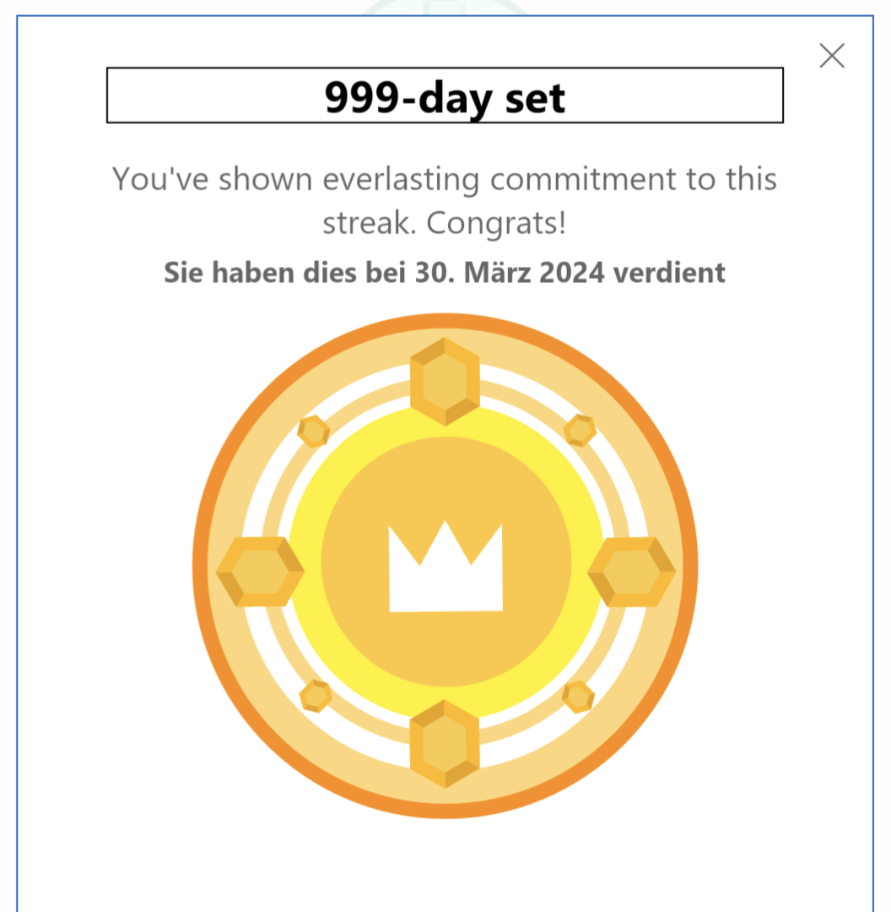The image size is (891, 912).
Task: Select the large hexagon gem at badge bottom
Action: (445, 743)
